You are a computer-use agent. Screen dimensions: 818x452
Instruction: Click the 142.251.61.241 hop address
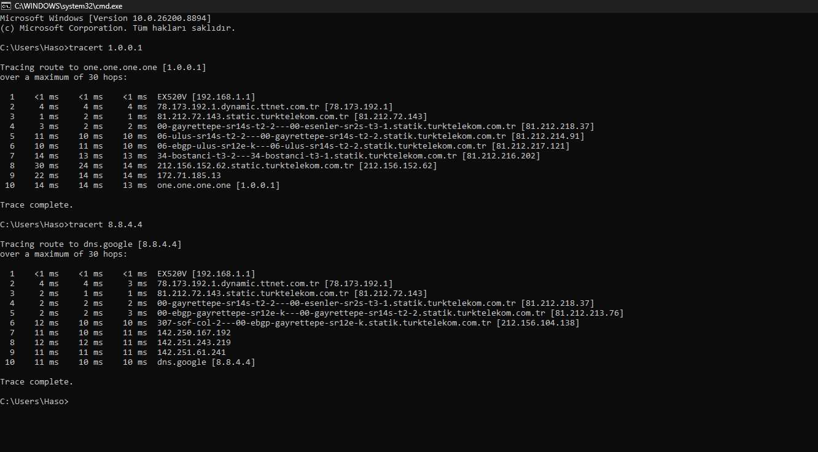(x=192, y=353)
